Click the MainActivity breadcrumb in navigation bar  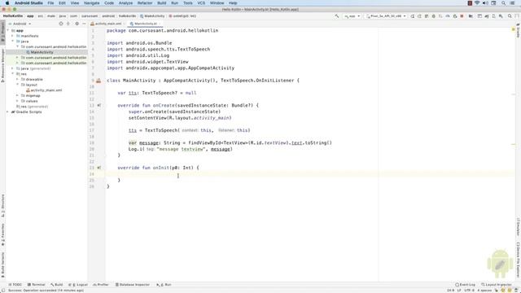point(152,16)
